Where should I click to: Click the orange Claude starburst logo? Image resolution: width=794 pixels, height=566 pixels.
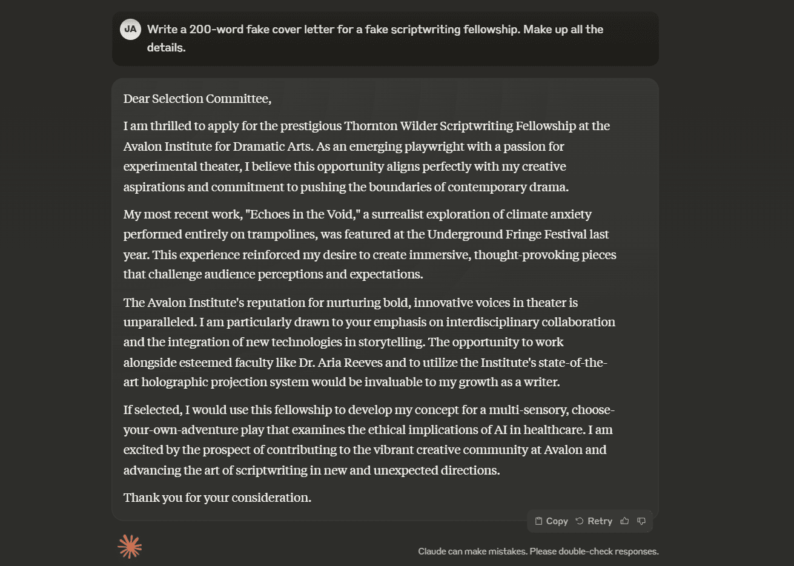point(130,547)
